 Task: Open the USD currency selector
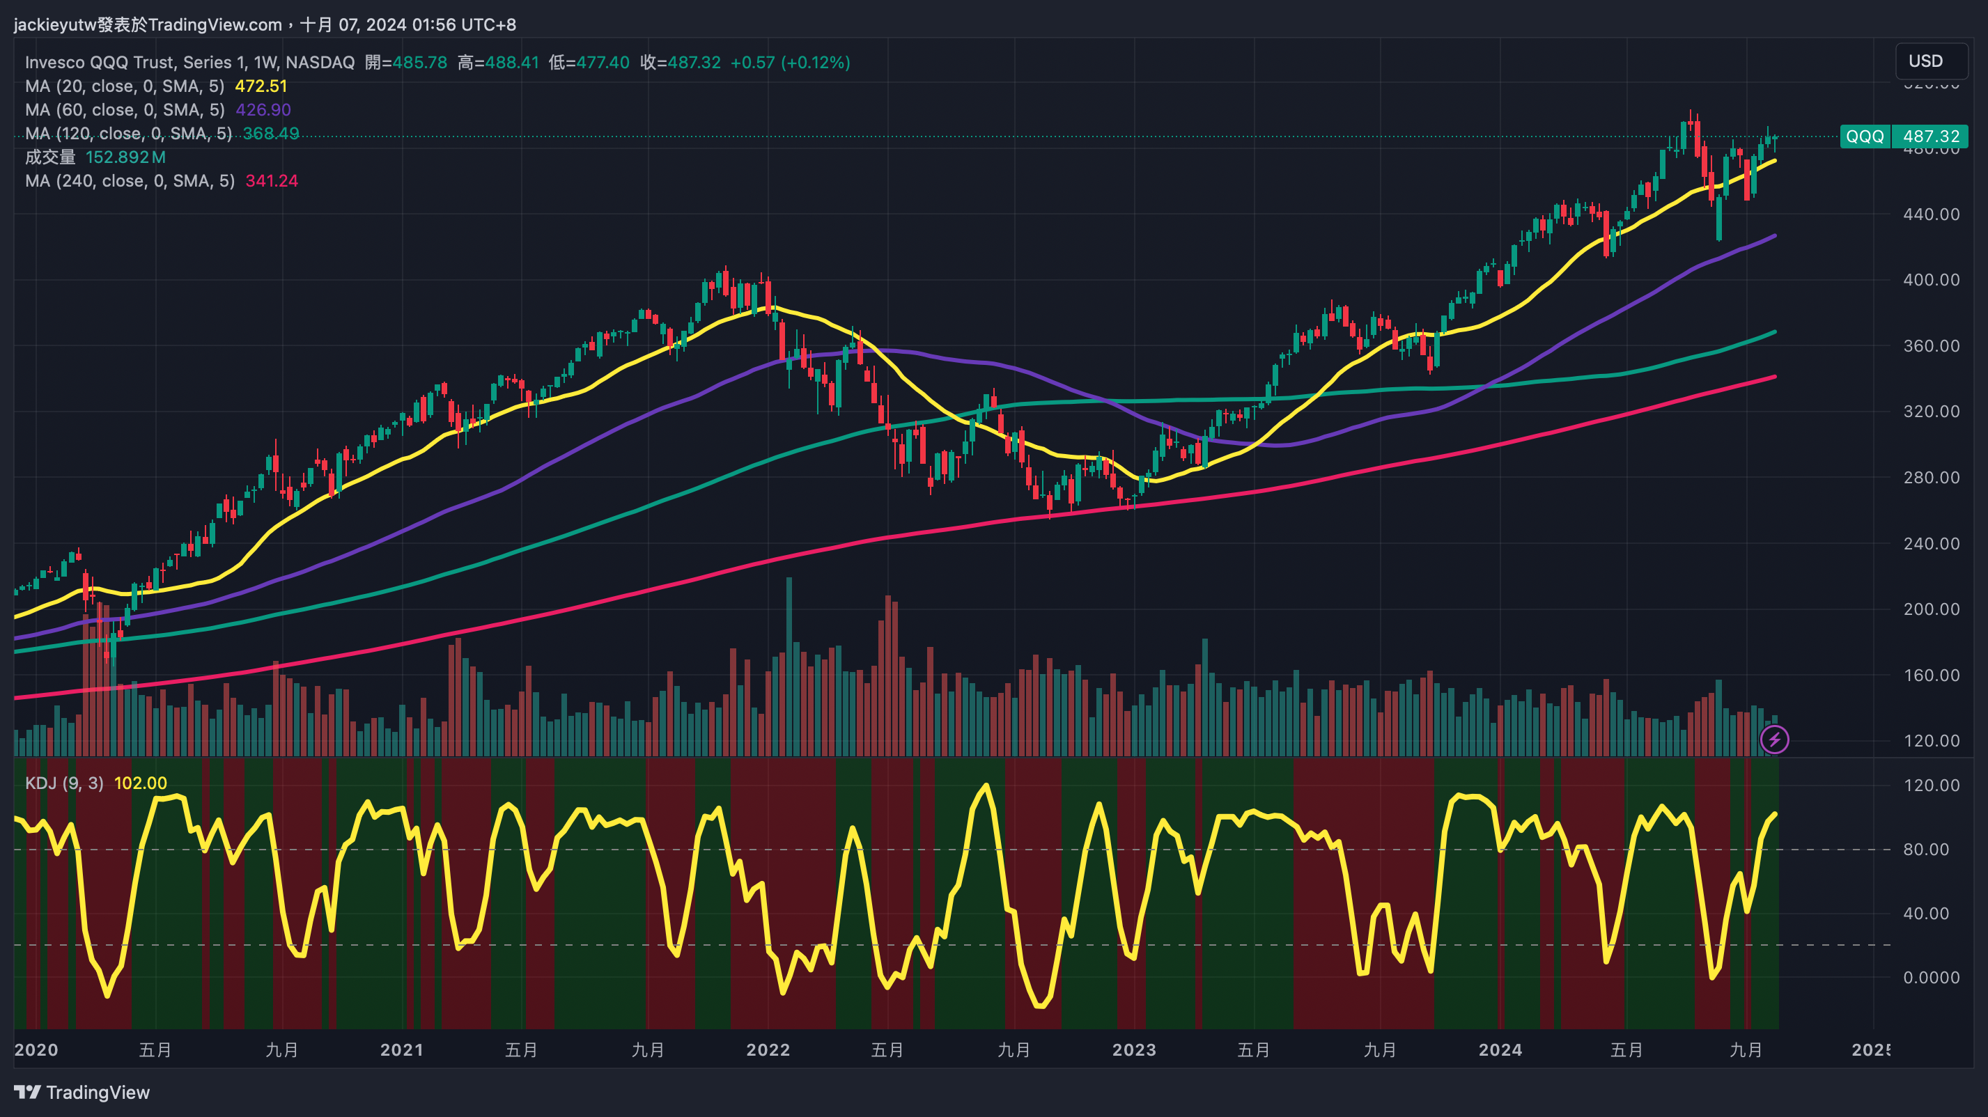pyautogui.click(x=1925, y=61)
